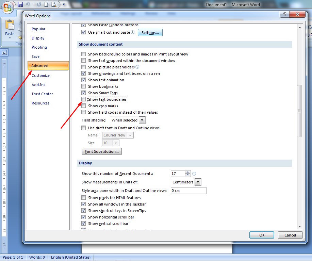Viewport: 312px width, 261px height.
Task: Open the measurement units Centimeters dropdown
Action: tap(198, 182)
